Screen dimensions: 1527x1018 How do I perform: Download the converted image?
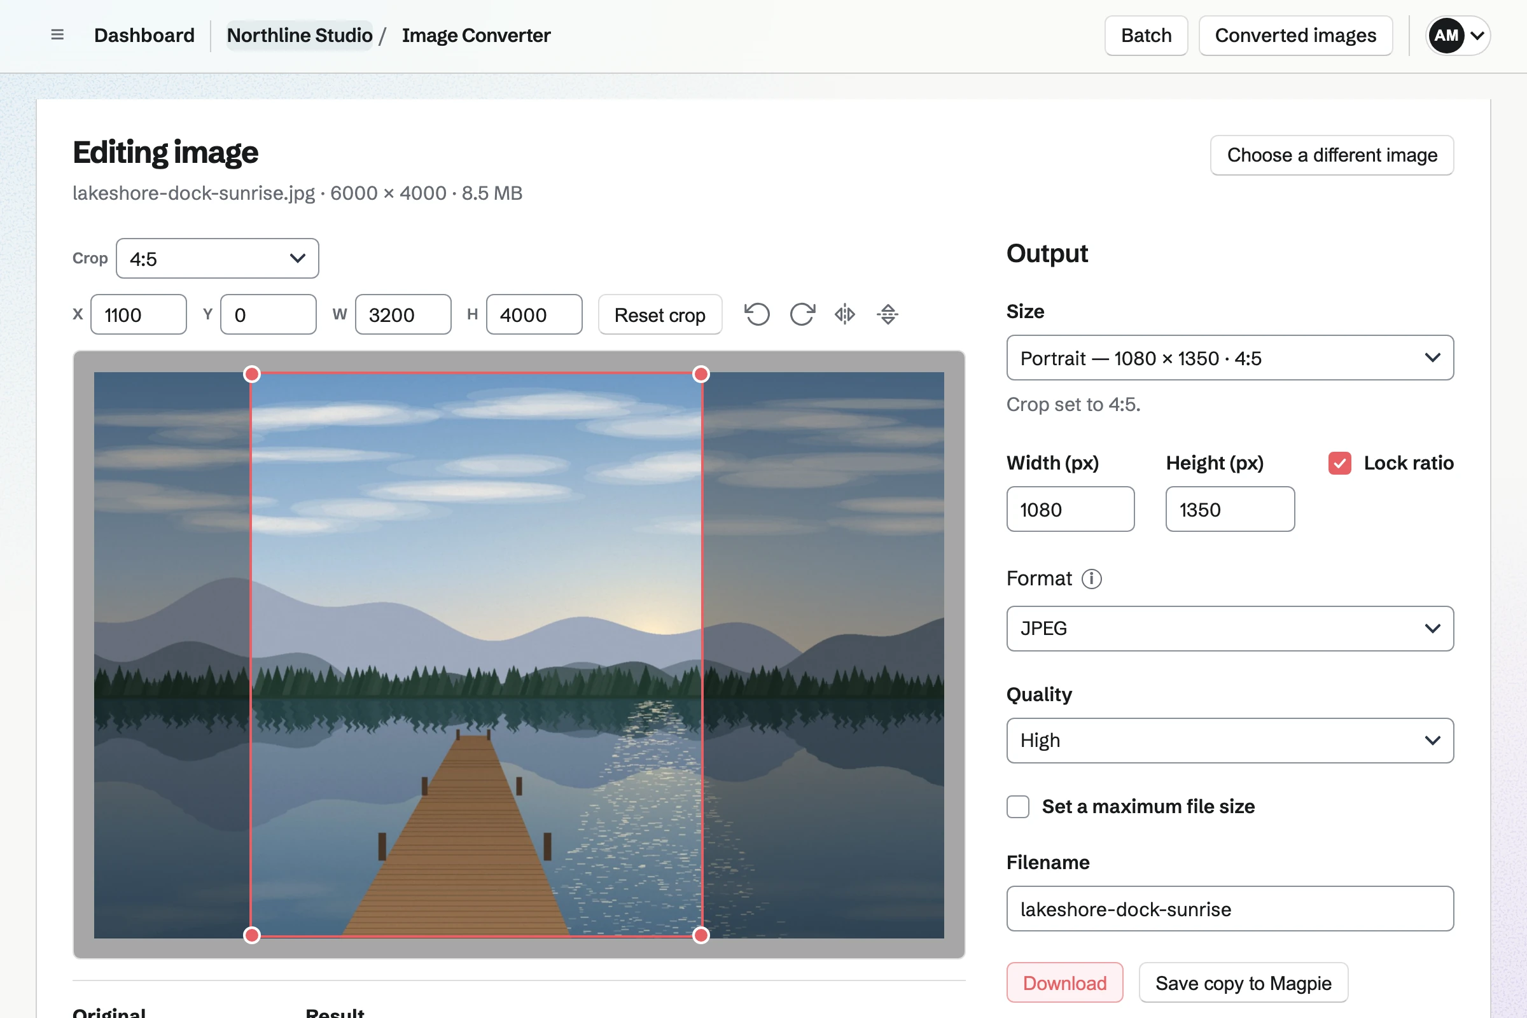pos(1064,983)
